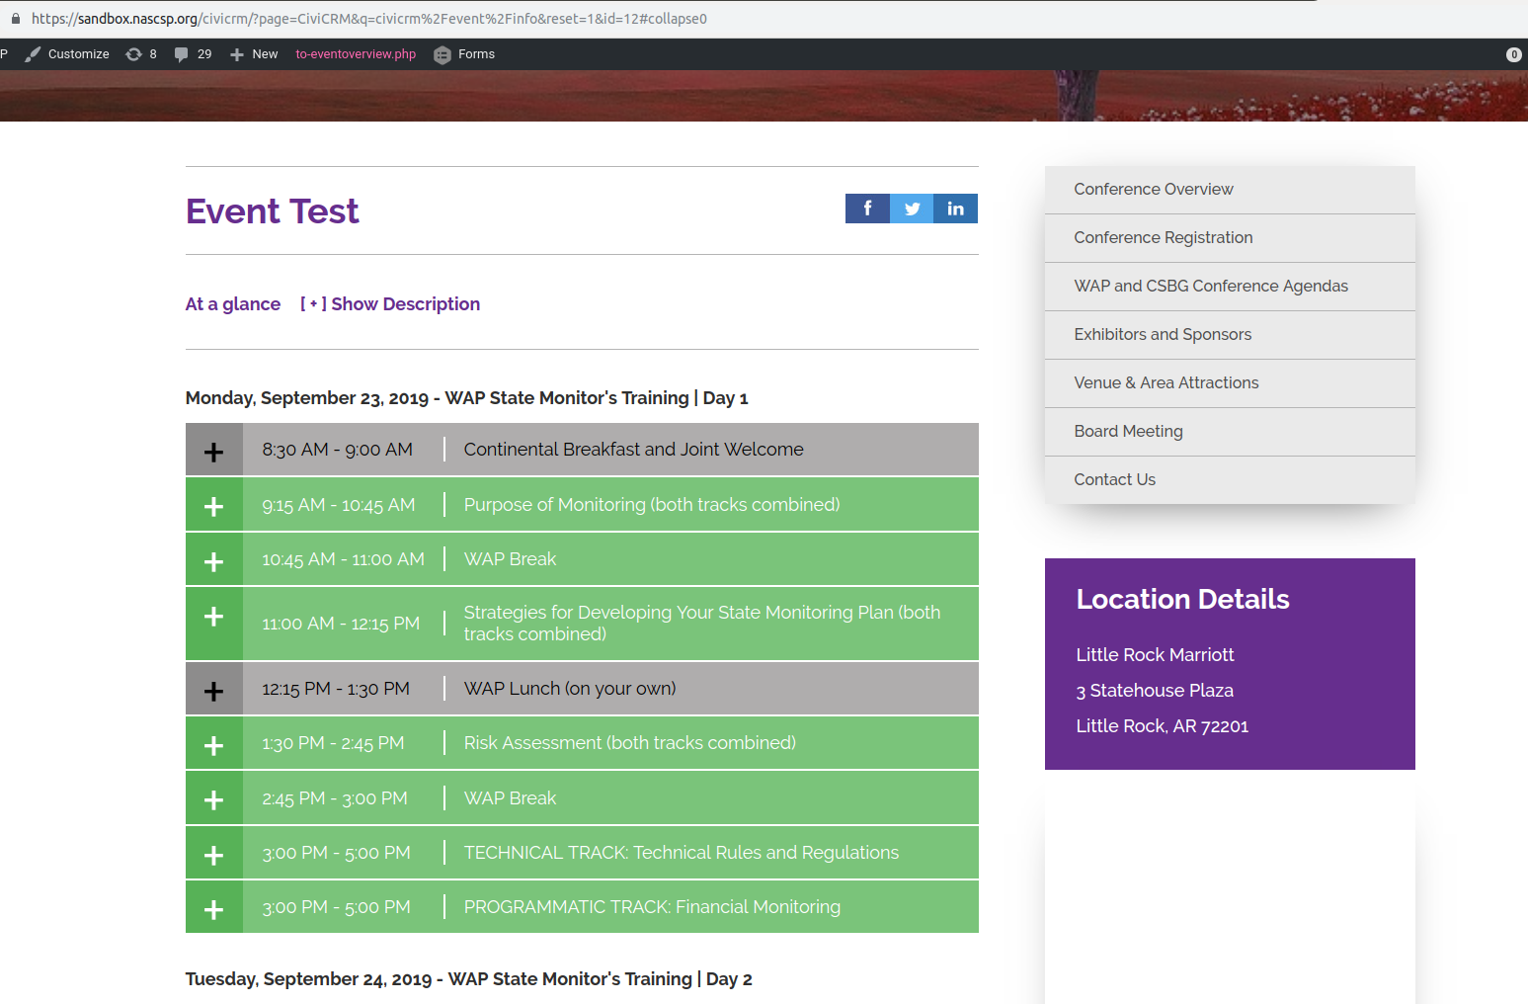Open the updates icon showing 8
The width and height of the screenshot is (1528, 1004).
[x=134, y=54]
